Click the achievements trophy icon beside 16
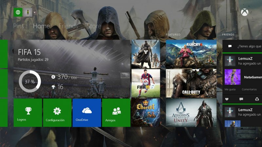 (53, 87)
